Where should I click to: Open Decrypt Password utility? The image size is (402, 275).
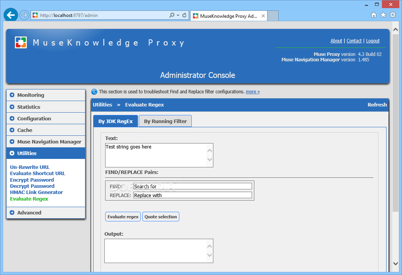coord(32,186)
